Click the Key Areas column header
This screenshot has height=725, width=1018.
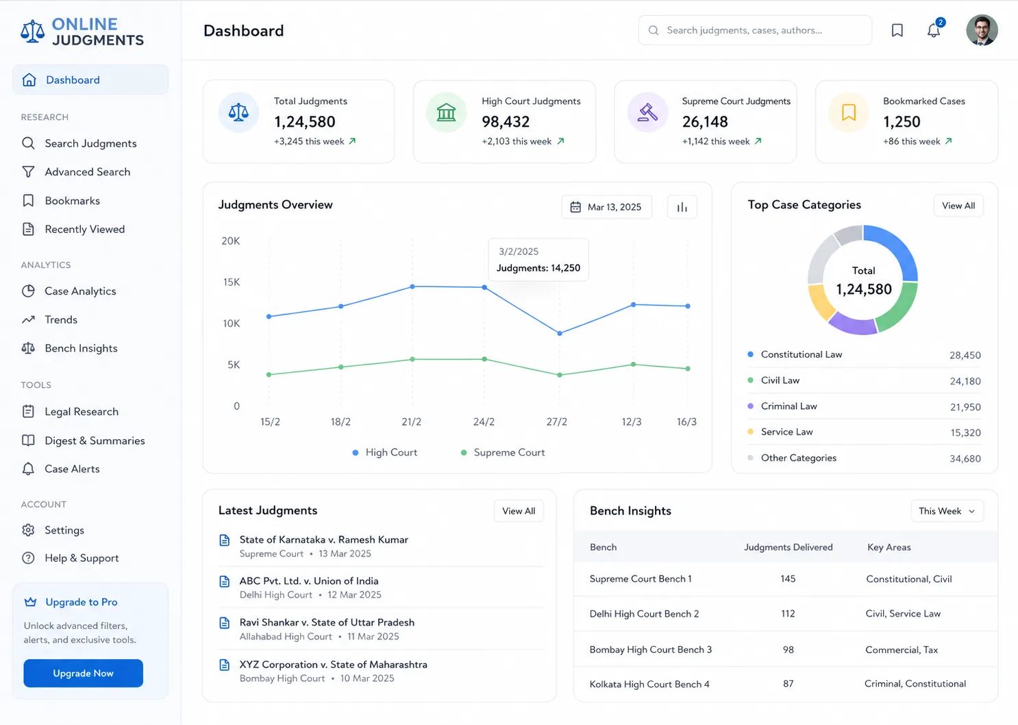pyautogui.click(x=889, y=548)
